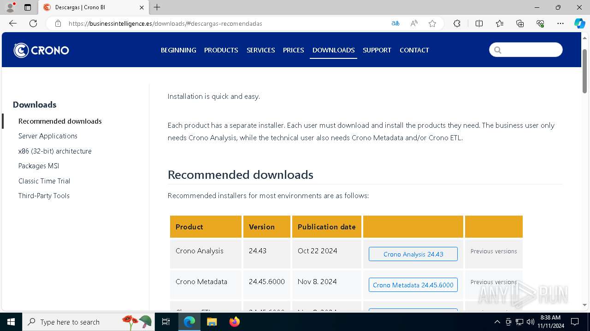Select Recommended downloads in sidebar

[x=60, y=121]
